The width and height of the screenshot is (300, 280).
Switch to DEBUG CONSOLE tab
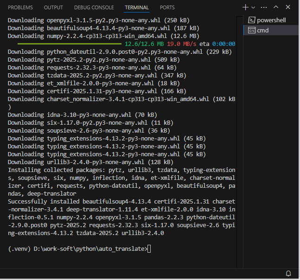(x=94, y=7)
